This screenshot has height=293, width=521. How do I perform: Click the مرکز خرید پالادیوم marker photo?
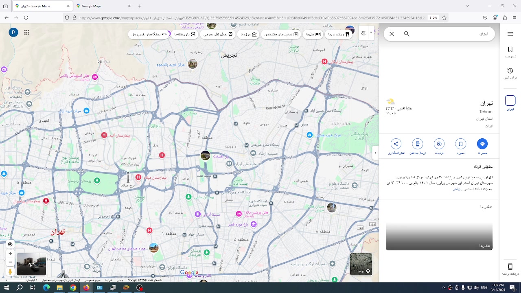[x=193, y=64]
